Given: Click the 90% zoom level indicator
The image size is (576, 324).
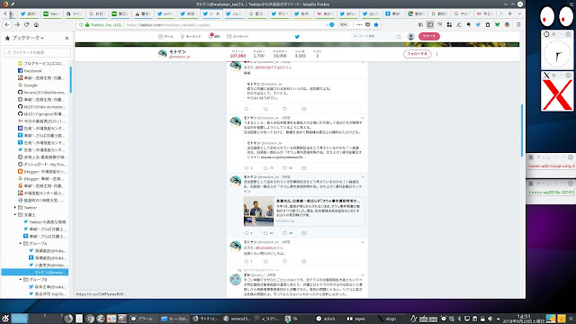Looking at the screenshot, I should tap(343, 24).
